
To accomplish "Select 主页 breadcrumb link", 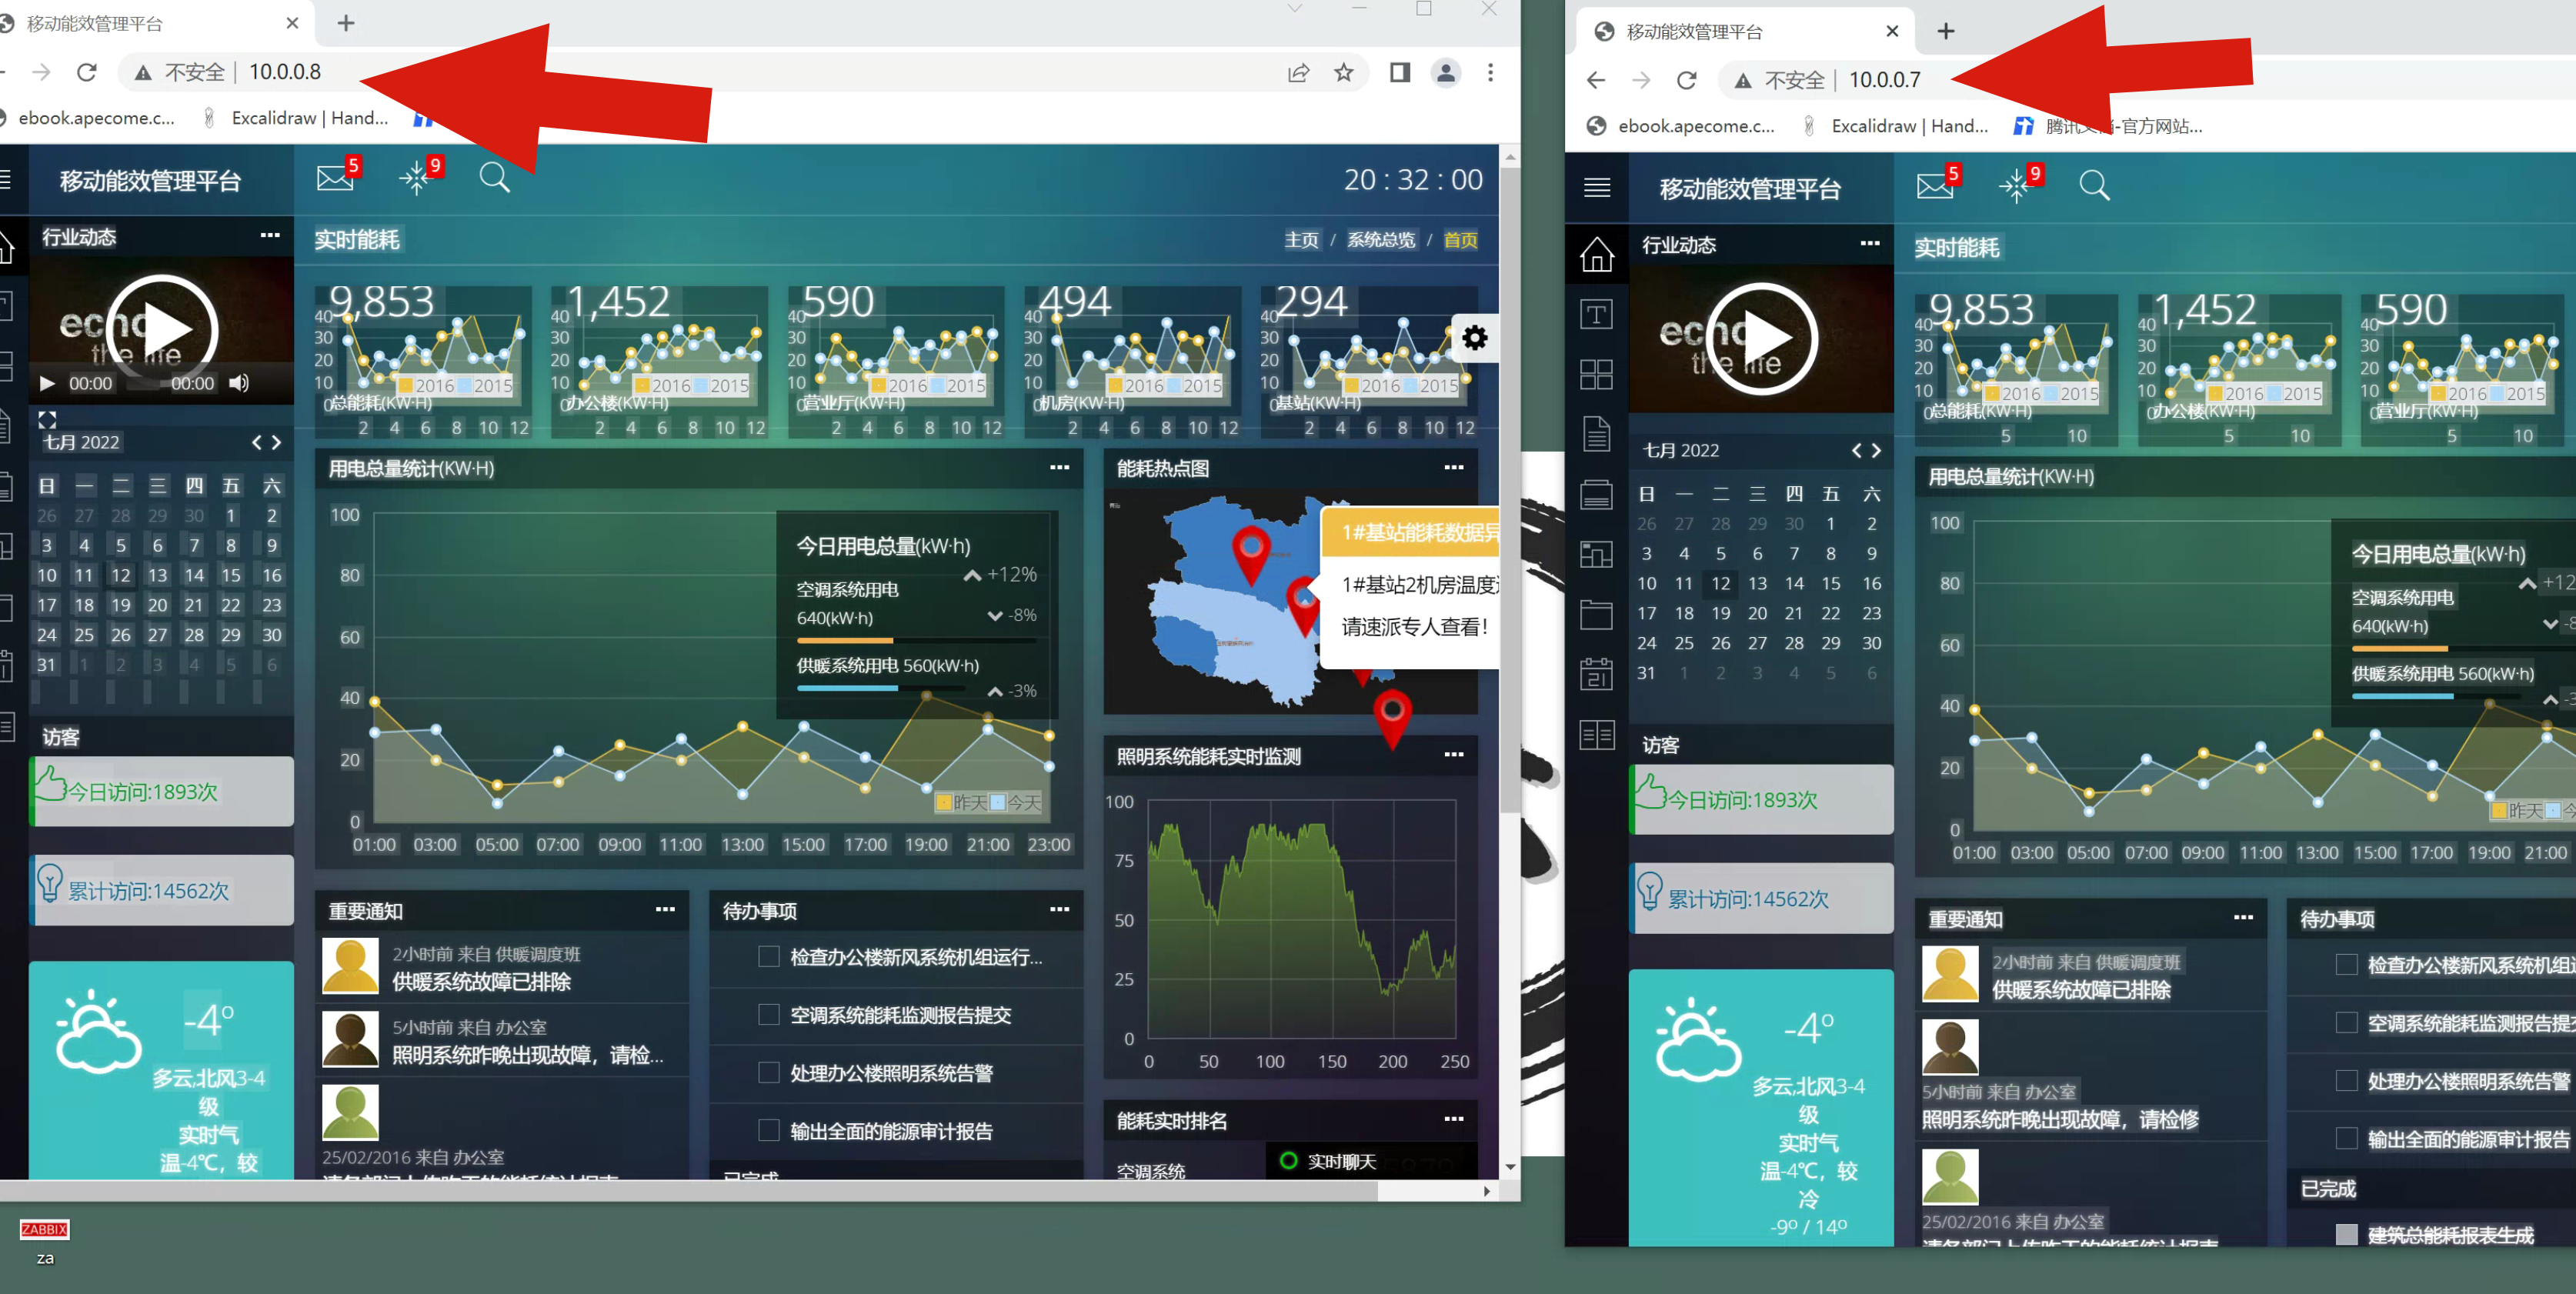I will tap(1300, 240).
